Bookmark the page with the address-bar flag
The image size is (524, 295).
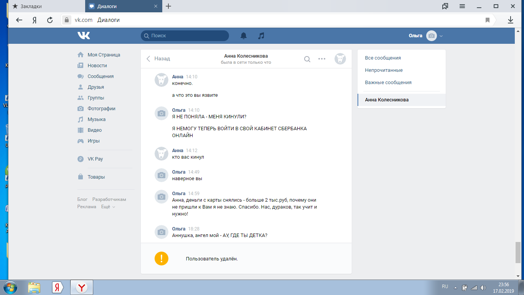[x=488, y=20]
